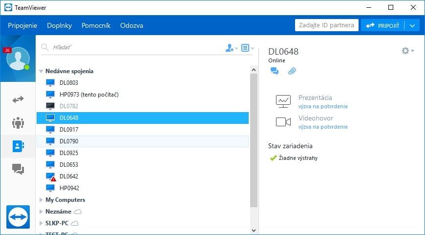Click the paperclip file transfer icon
Viewport: 425px width, 235px height.
(x=292, y=71)
